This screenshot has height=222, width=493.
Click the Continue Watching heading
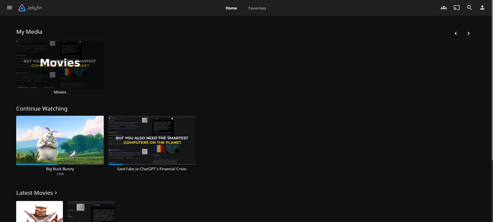coord(42,109)
